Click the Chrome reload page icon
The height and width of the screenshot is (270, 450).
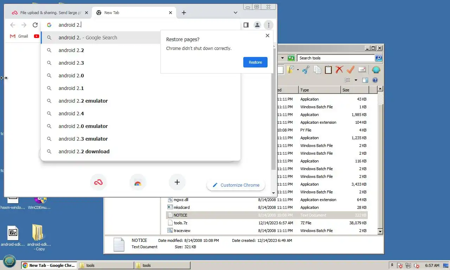pos(35,25)
